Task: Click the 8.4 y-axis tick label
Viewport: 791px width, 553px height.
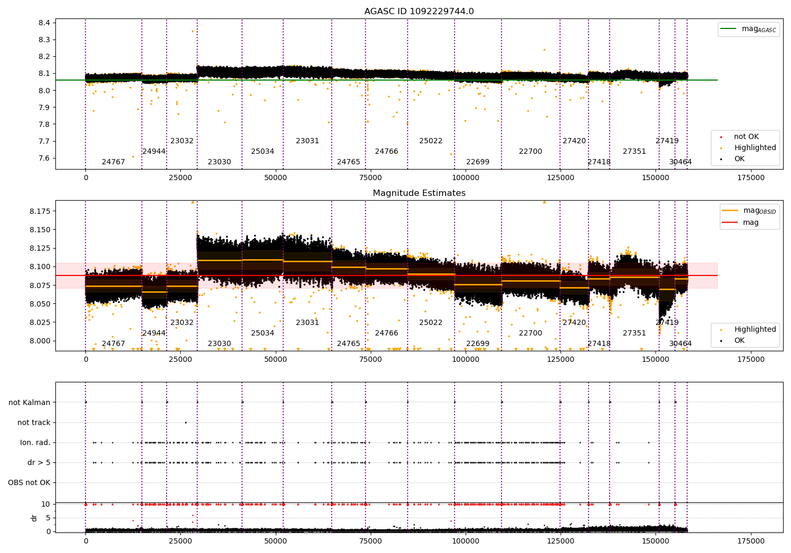Action: pos(44,23)
